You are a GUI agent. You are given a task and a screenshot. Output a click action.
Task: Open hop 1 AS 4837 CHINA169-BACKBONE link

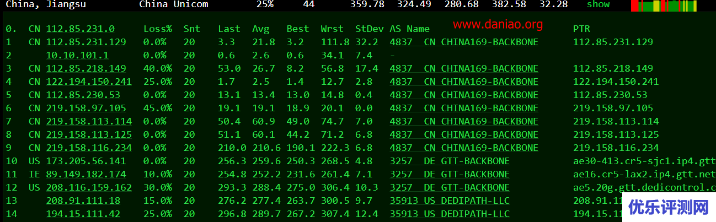click(x=463, y=42)
